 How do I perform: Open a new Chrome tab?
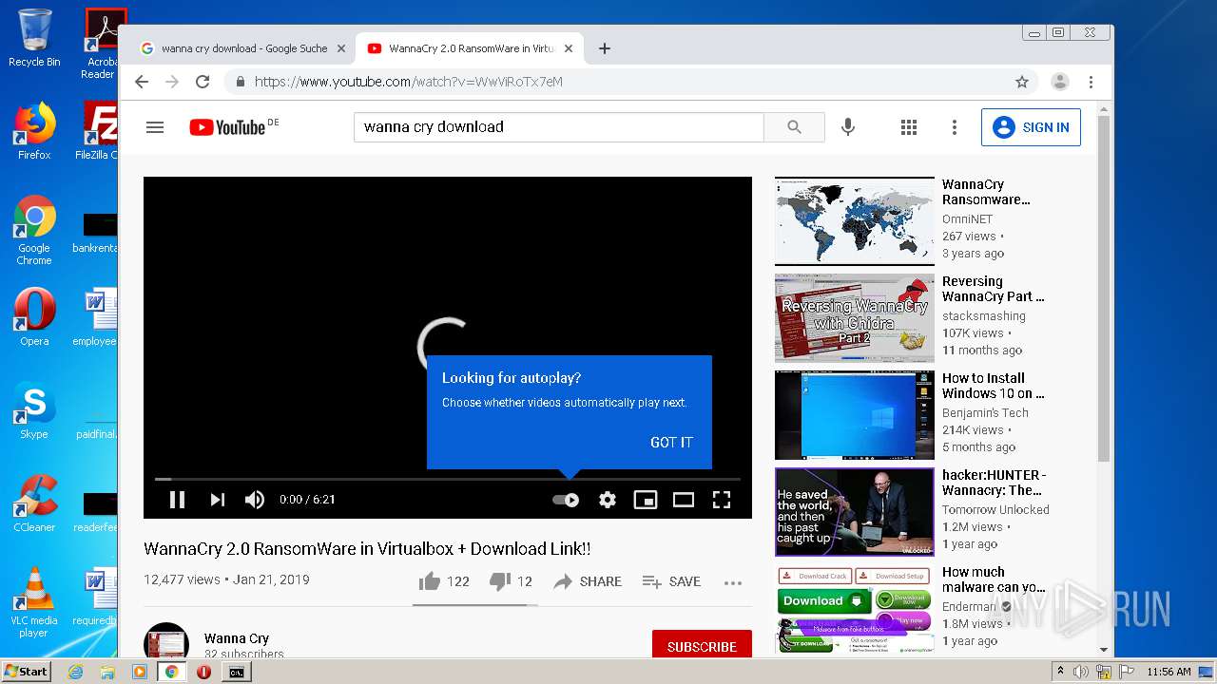(604, 48)
